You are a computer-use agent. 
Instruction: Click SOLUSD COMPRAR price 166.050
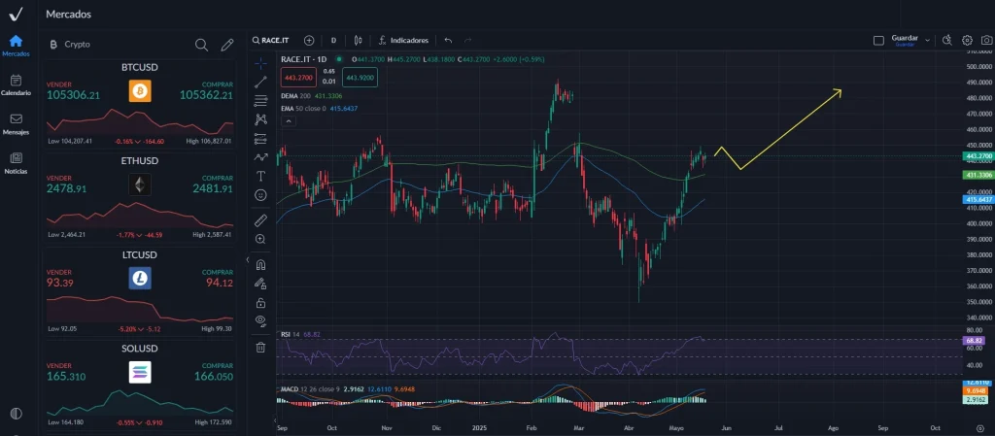click(x=213, y=377)
